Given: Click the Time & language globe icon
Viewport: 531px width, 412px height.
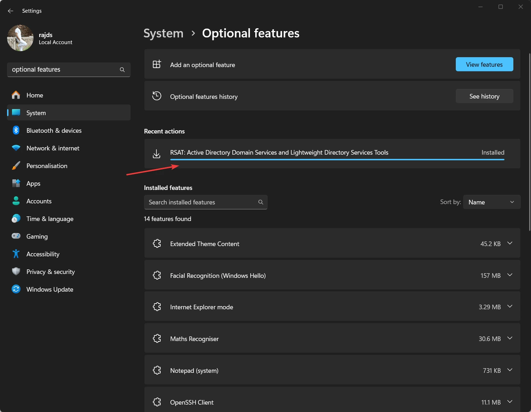Looking at the screenshot, I should click(x=16, y=219).
